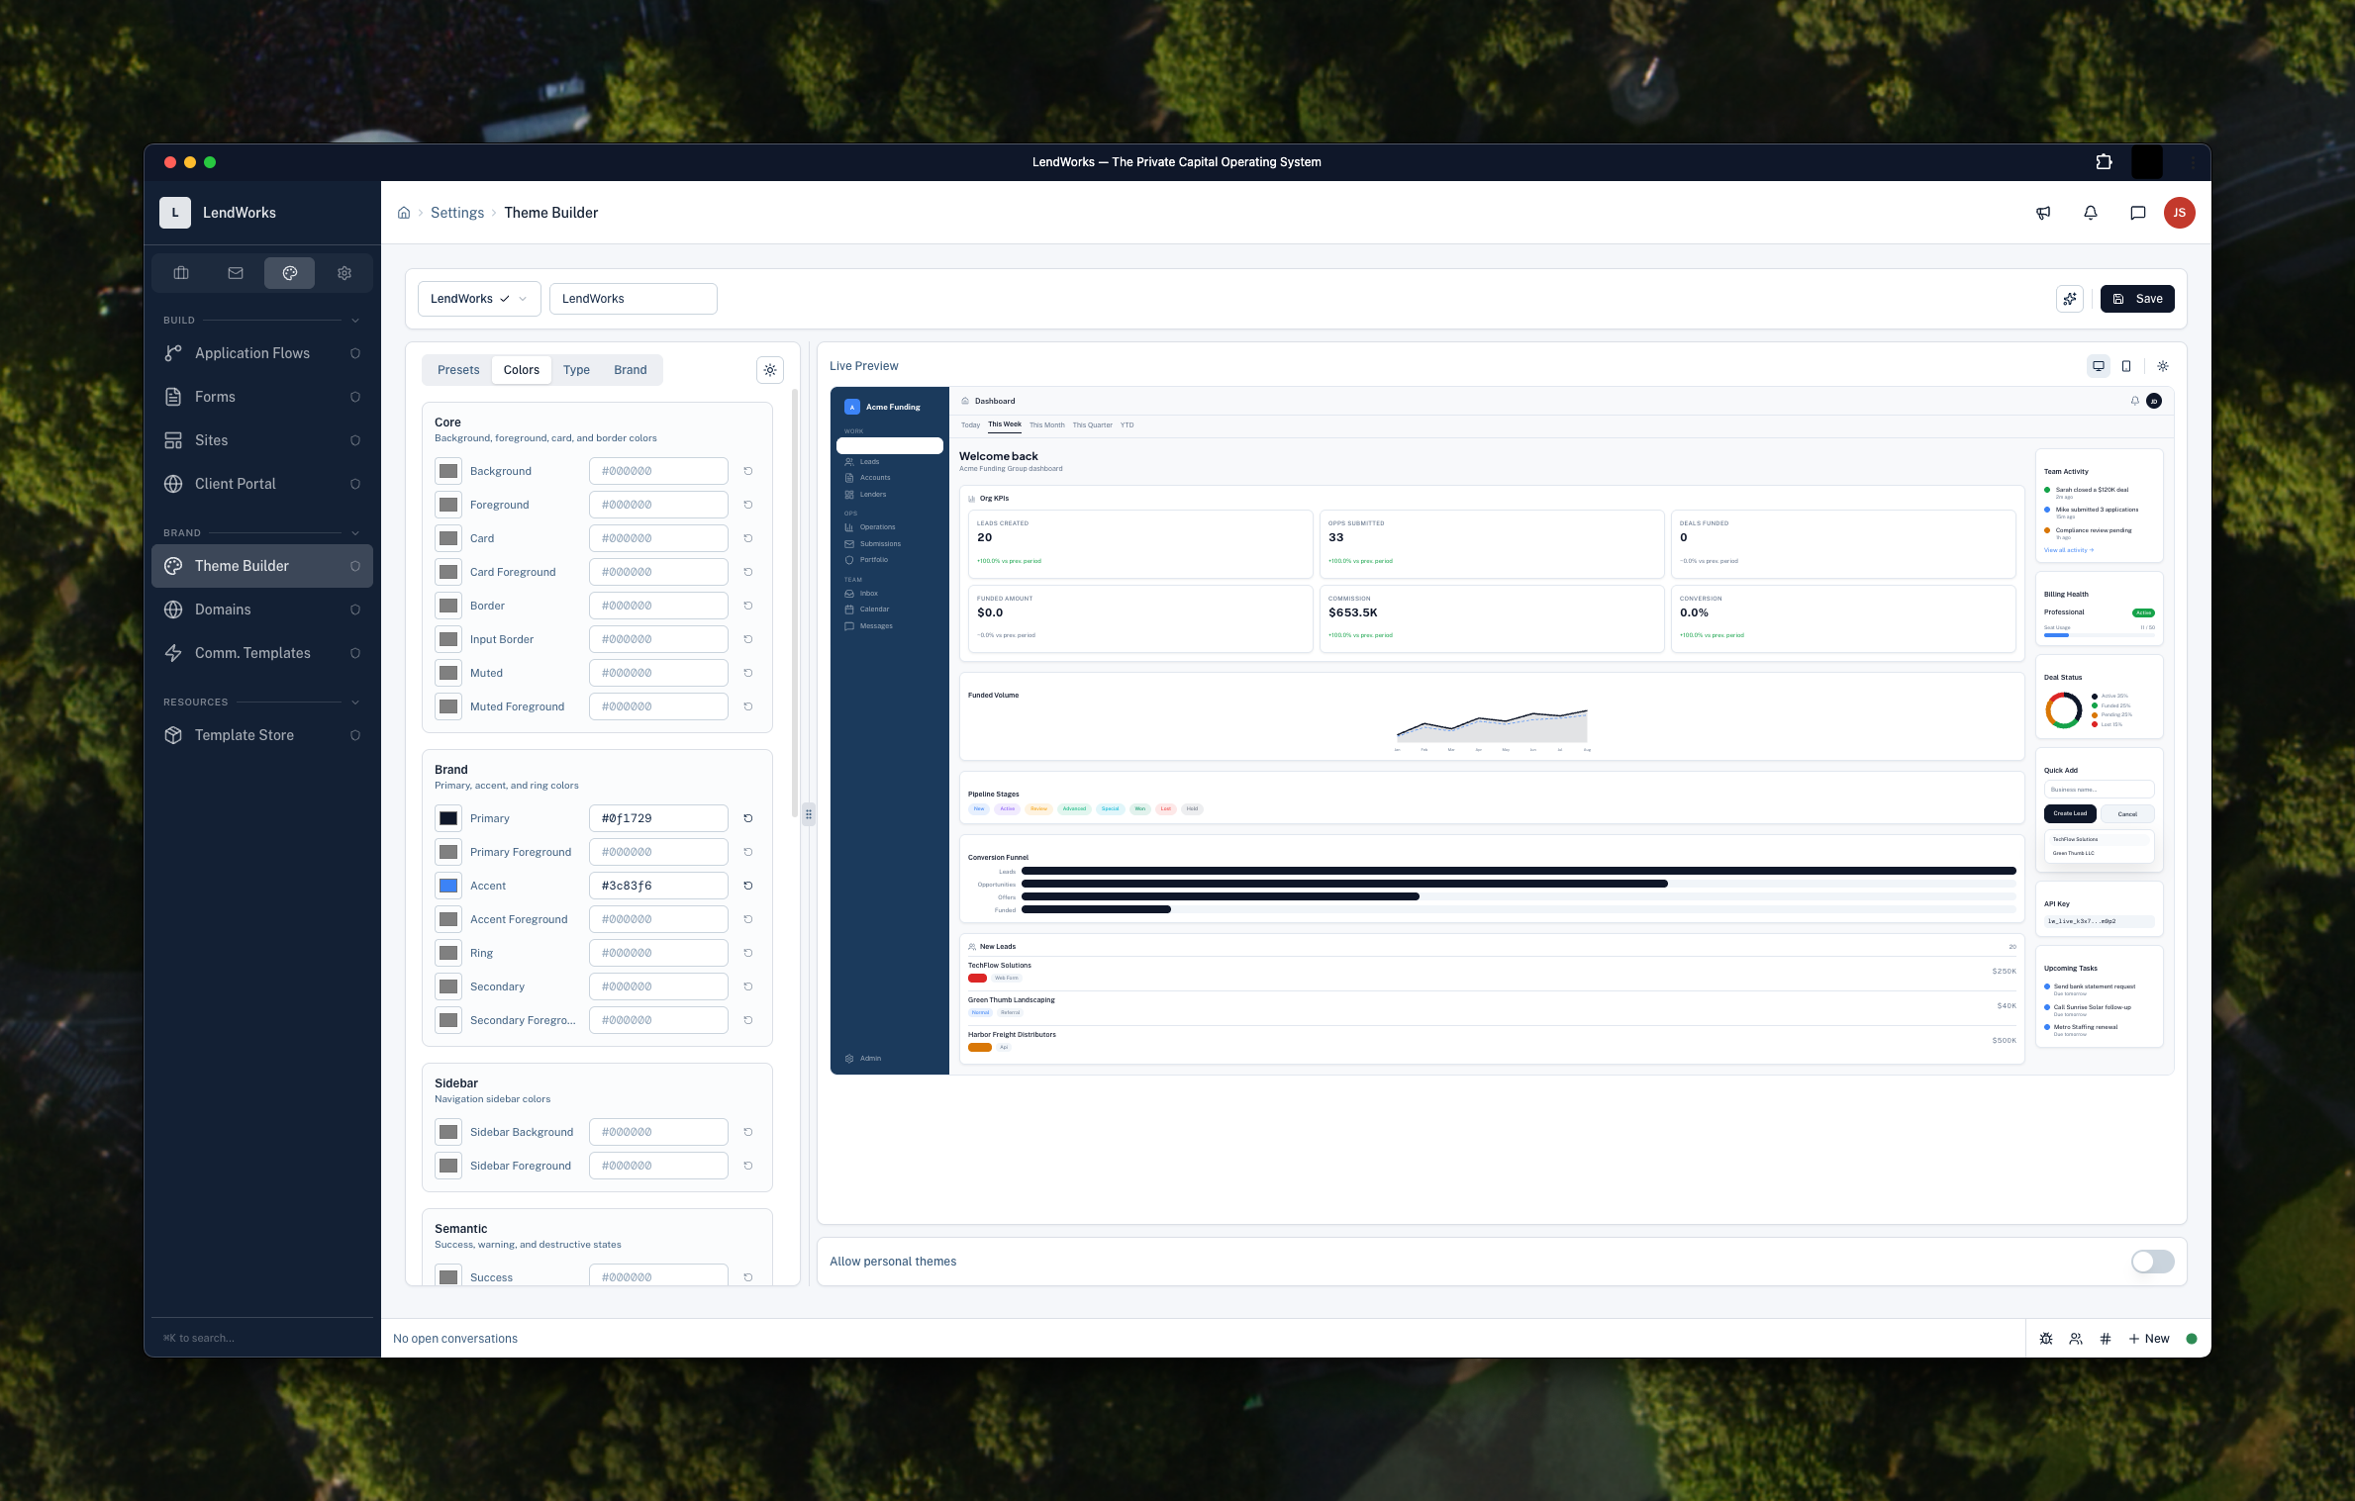Open the LendWorks theme dropdown
The height and width of the screenshot is (1501, 2355).
pos(479,299)
